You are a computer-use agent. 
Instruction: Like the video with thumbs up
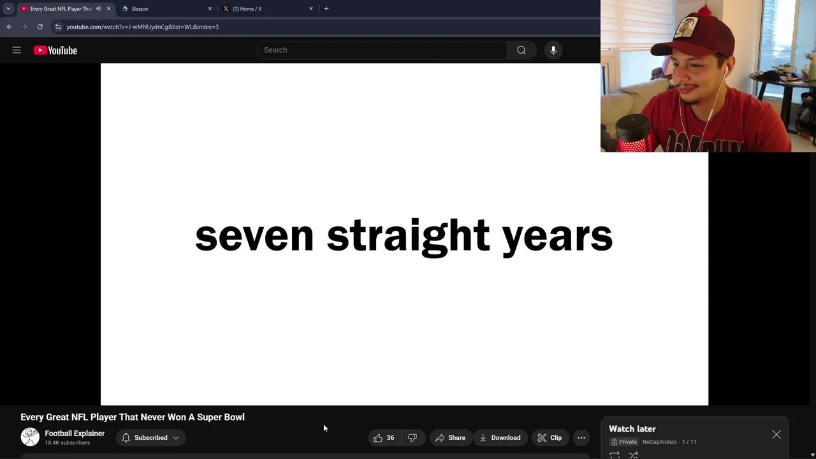coord(384,438)
